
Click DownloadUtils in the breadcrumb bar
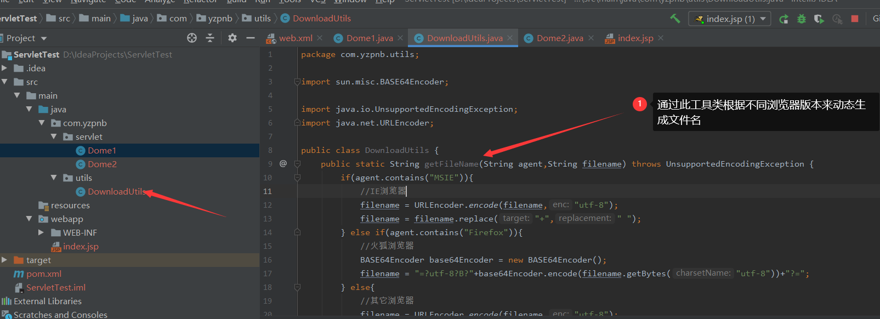(322, 18)
